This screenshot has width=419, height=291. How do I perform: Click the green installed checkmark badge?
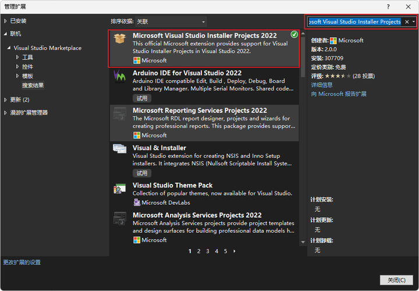point(294,34)
